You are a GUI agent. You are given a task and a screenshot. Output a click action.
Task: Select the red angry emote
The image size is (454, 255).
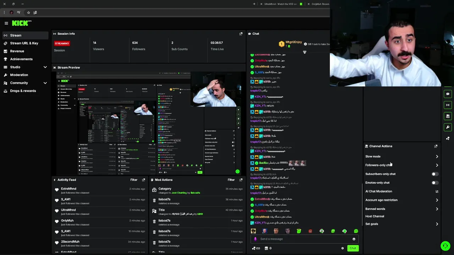coord(310,231)
